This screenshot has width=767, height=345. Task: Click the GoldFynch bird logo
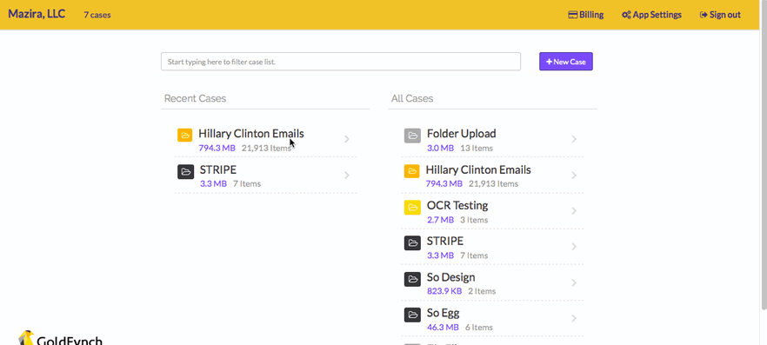(26, 338)
